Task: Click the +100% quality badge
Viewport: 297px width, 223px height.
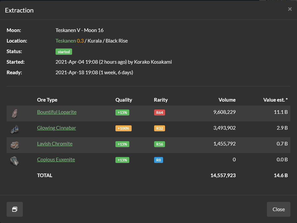Action: point(123,128)
